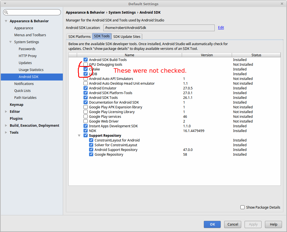Click the Cancel button
287x232 pixels.
point(233,224)
